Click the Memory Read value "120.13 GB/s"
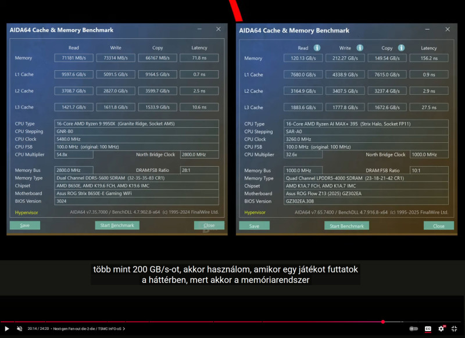 pos(303,58)
